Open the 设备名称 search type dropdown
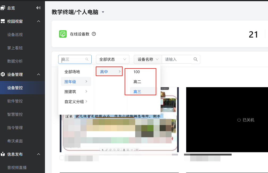The width and height of the screenshot is (268, 173). (x=148, y=59)
